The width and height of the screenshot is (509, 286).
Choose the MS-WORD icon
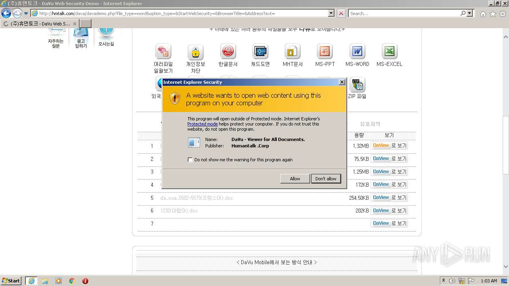(357, 52)
